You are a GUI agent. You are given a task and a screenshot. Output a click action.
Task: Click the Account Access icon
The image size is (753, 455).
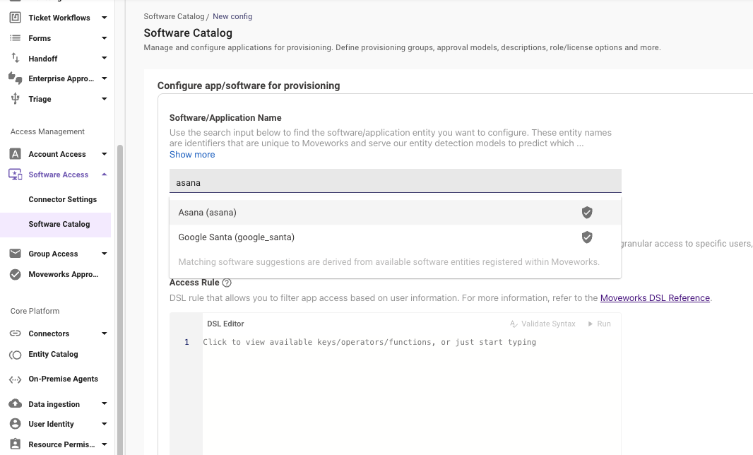[15, 154]
